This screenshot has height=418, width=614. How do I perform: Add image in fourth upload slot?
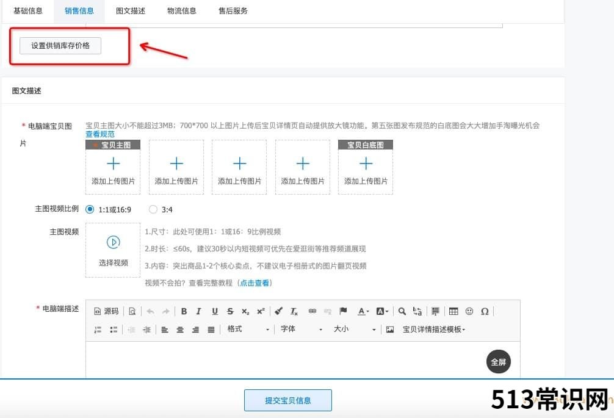click(x=303, y=167)
